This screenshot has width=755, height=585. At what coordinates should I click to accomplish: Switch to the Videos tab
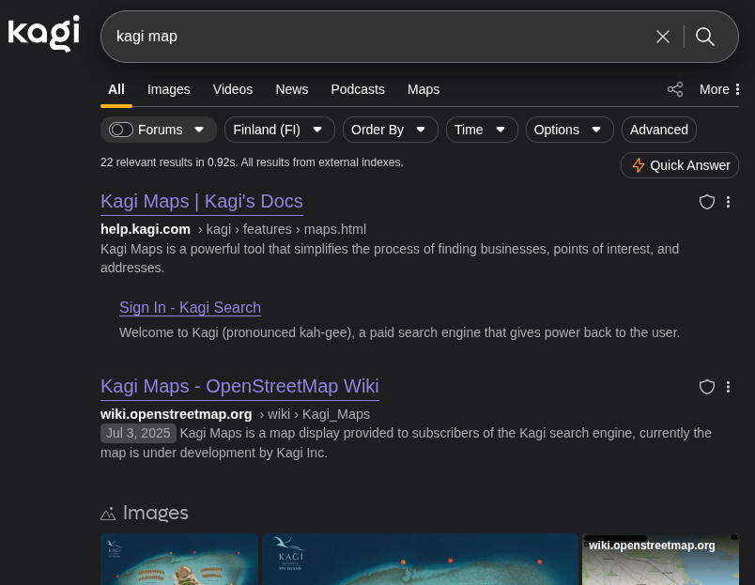[233, 89]
